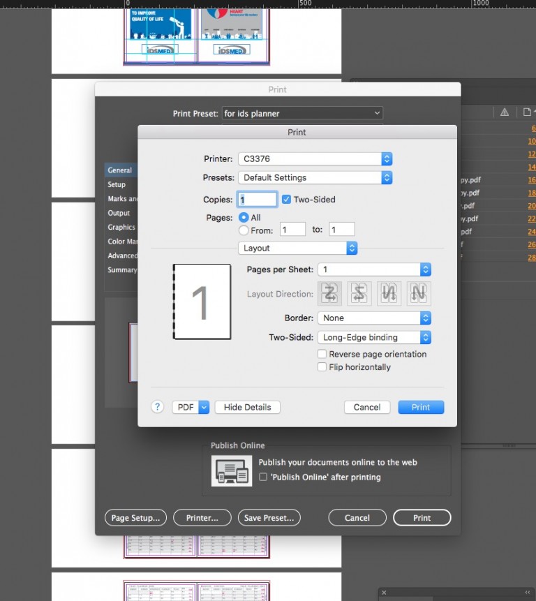This screenshot has width=536, height=601.
Task: Open the PDF dropdown menu
Action: click(191, 407)
